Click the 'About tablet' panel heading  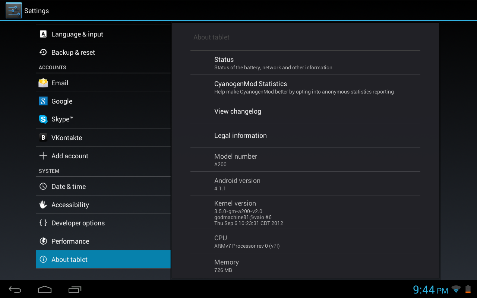point(211,37)
